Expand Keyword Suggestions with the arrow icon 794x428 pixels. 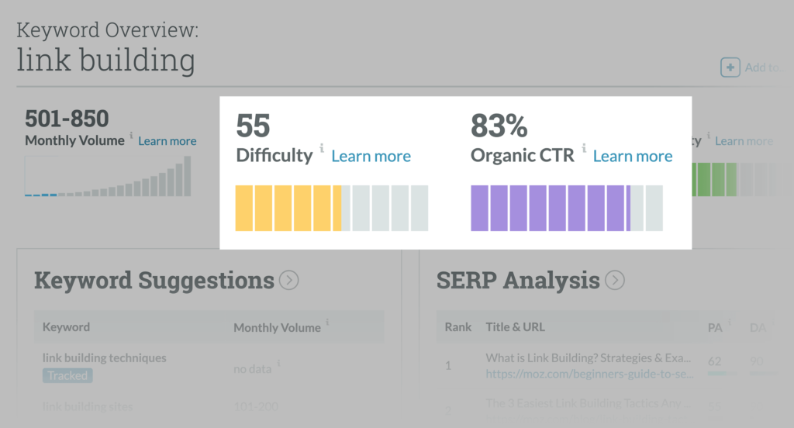point(289,280)
